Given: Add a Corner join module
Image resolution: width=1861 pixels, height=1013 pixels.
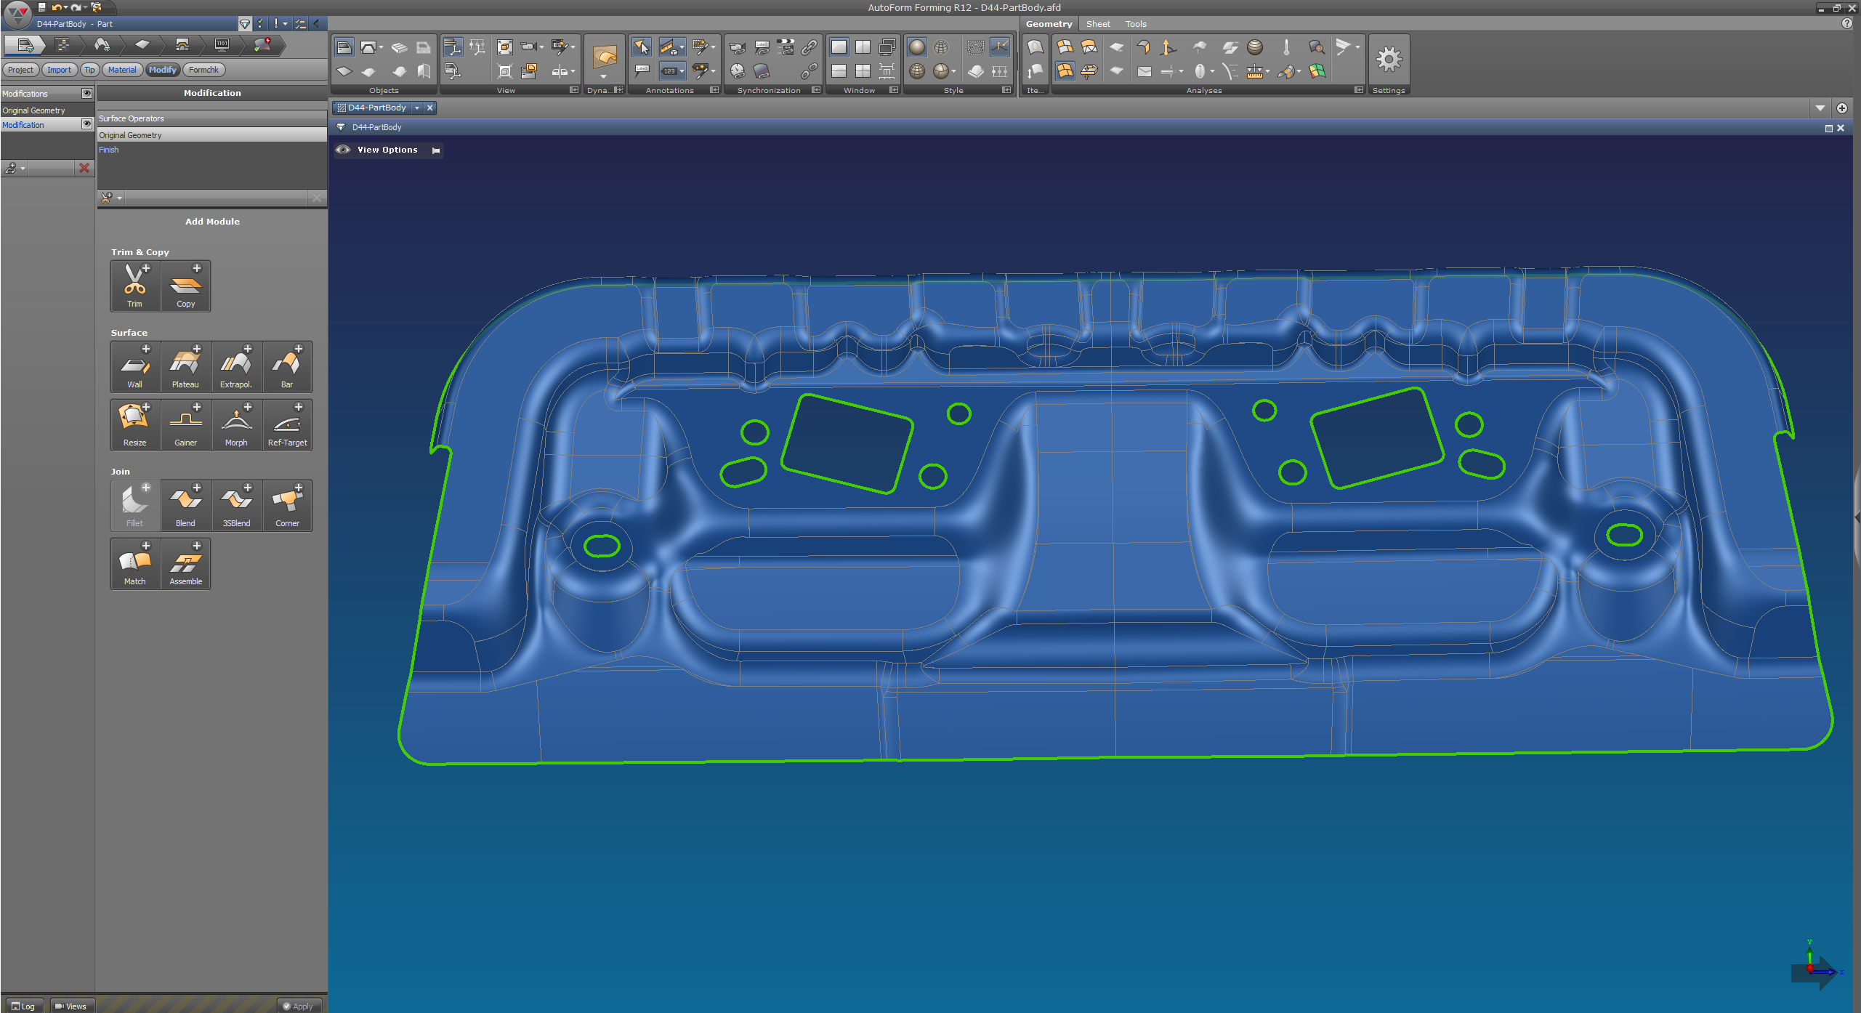Looking at the screenshot, I should pyautogui.click(x=287, y=505).
